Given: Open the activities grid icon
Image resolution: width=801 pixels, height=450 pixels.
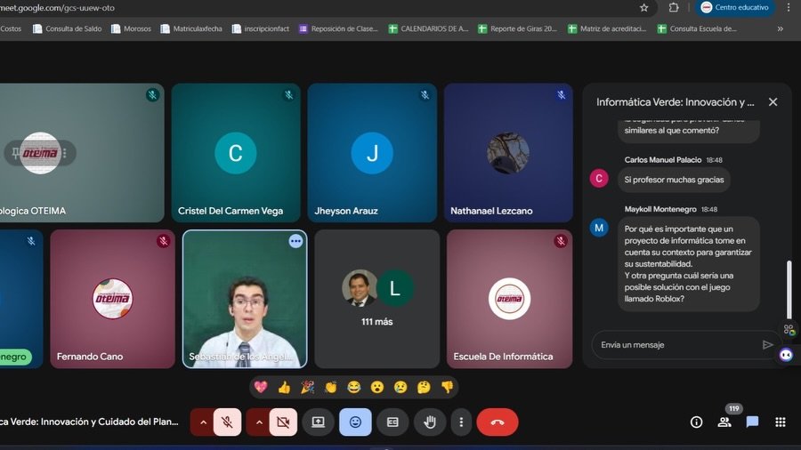Looking at the screenshot, I should 780,422.
